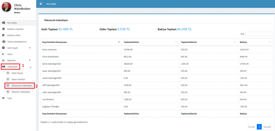Image resolution: width=275 pixels, height=131 pixels.
Task: Click the Çıkış logout icon
Action: tap(3, 98)
